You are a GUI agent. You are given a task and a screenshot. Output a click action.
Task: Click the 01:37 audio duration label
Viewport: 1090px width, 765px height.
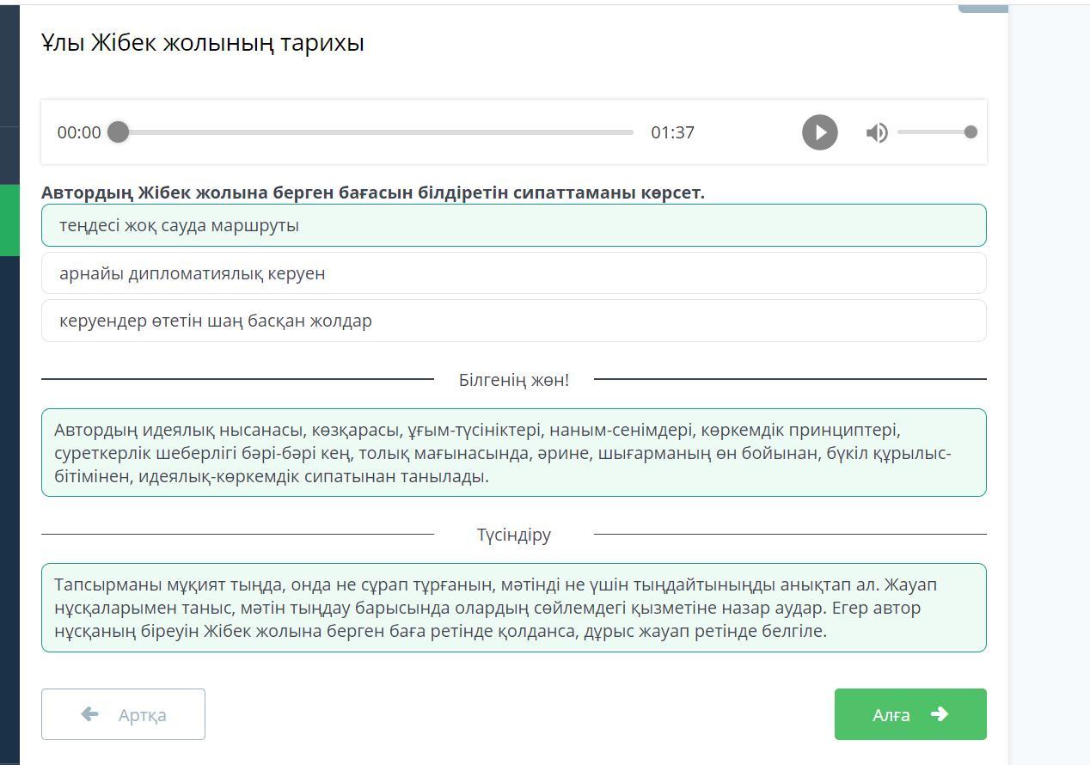[672, 132]
